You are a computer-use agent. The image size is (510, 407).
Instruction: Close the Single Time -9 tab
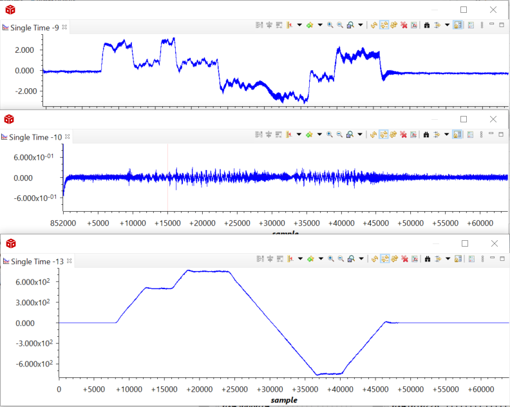click(64, 28)
